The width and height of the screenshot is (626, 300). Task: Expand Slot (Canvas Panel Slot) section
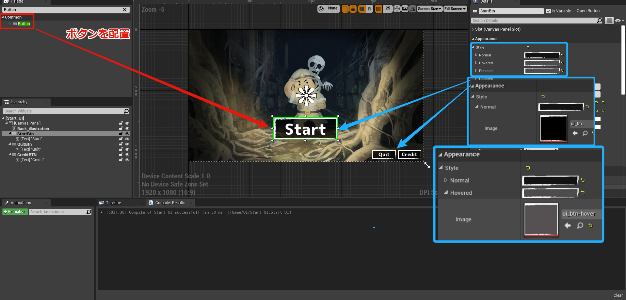[473, 30]
